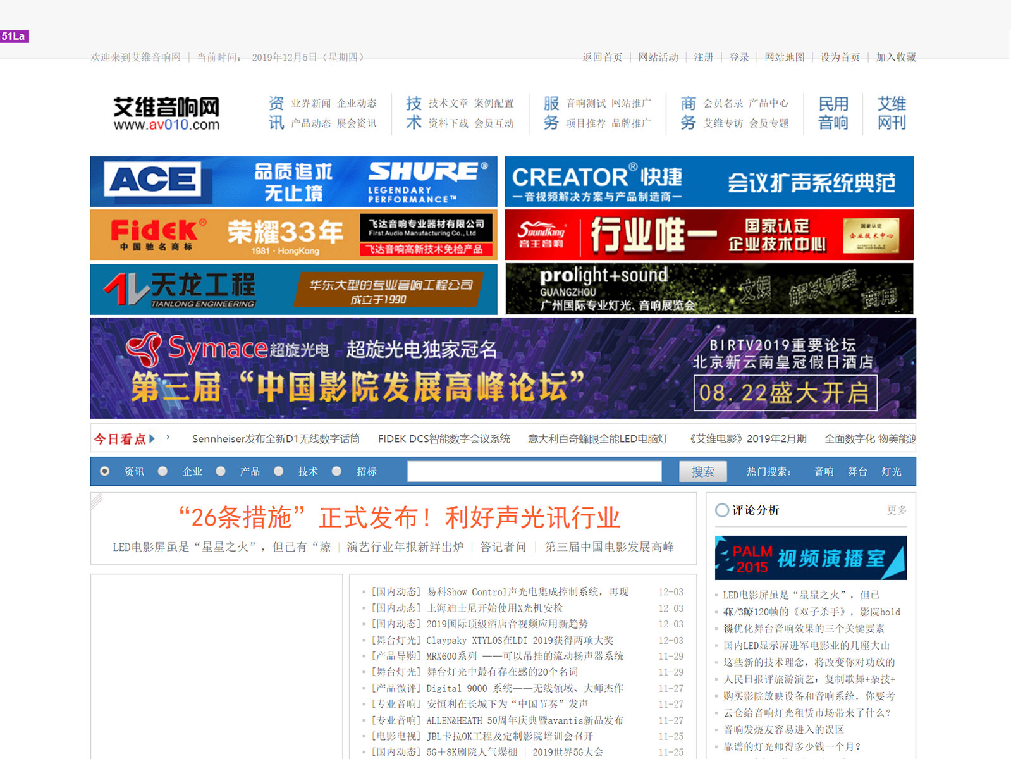The height and width of the screenshot is (759, 1011).
Task: Open the PALM 2015 视频演播室 image
Action: tap(810, 558)
